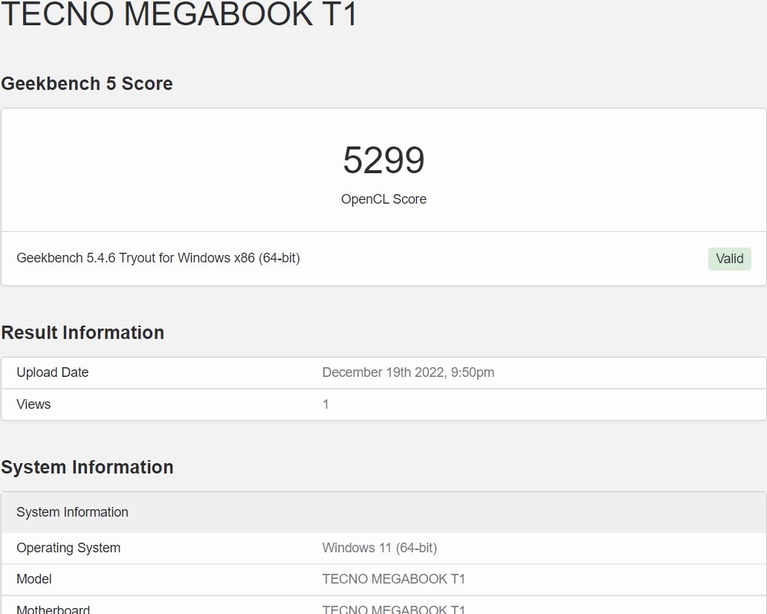Viewport: 767px width, 614px height.
Task: Click the TECNO MEGABOOK T1 page title
Action: [x=180, y=13]
